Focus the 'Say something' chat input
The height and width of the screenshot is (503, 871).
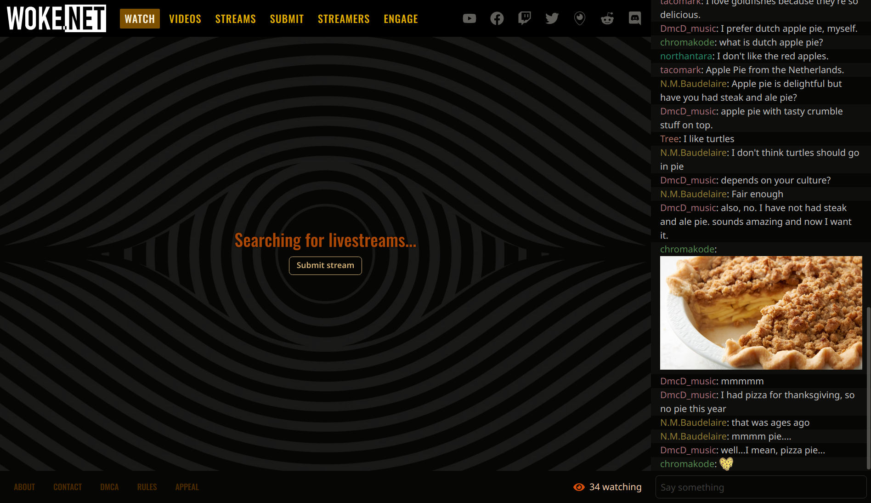pos(761,487)
